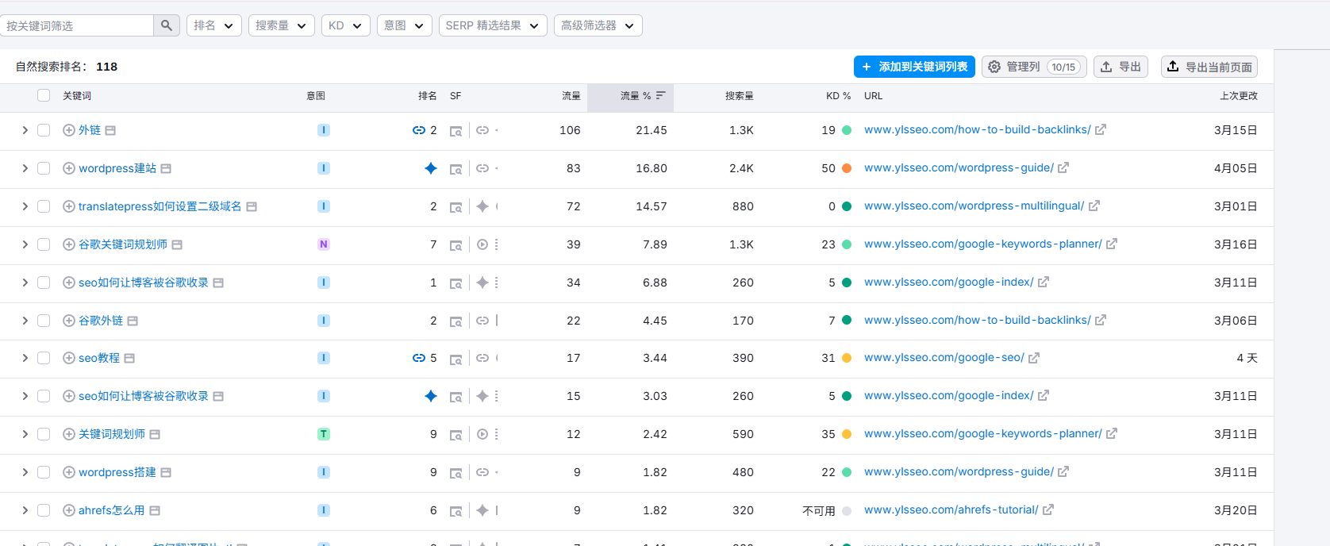1330x546 pixels.
Task: Open the 高级筛选器 dropdown
Action: (598, 25)
